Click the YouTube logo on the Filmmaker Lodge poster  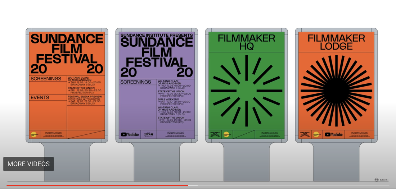pyautogui.click(x=334, y=135)
